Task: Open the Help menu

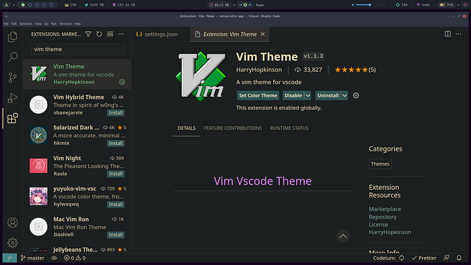Action: point(77,24)
